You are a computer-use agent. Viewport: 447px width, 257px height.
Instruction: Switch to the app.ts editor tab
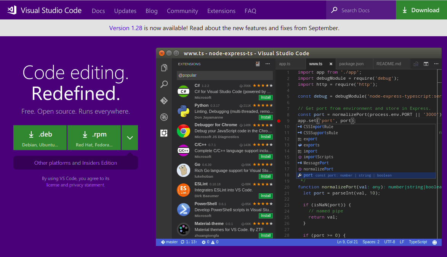click(290, 64)
